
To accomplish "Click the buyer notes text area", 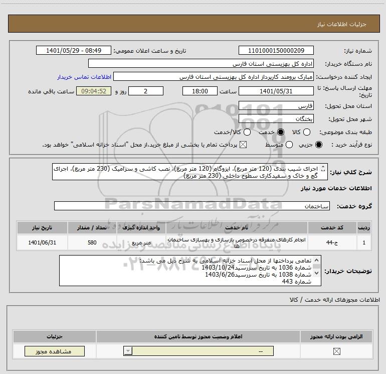I will pyautogui.click(x=190, y=271).
